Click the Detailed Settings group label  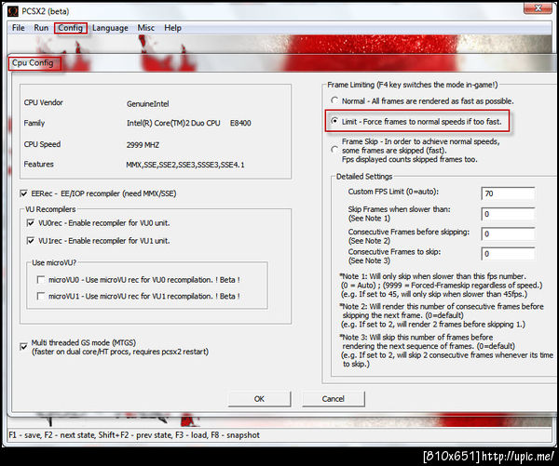coord(364,177)
